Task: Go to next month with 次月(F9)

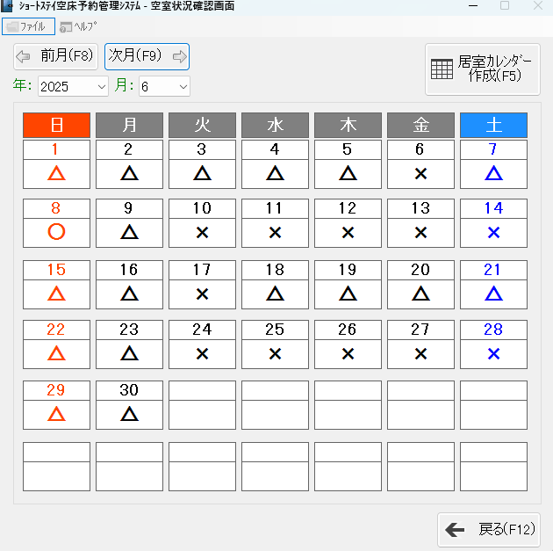Action: point(147,56)
